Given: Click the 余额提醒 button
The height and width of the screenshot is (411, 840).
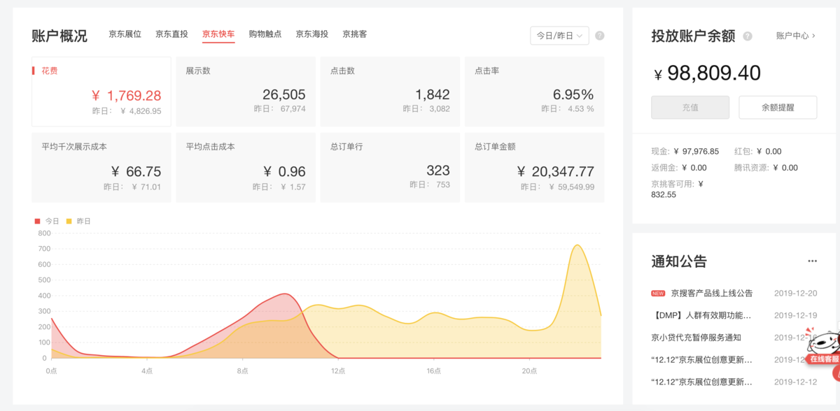Looking at the screenshot, I should [x=778, y=108].
